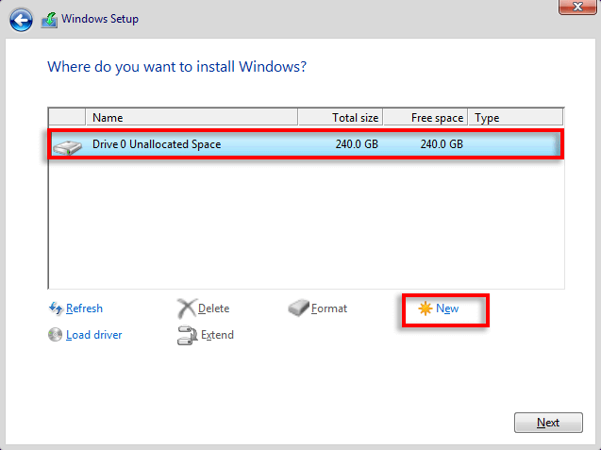601x450 pixels.
Task: Click the New partition starburst icon
Action: point(426,308)
